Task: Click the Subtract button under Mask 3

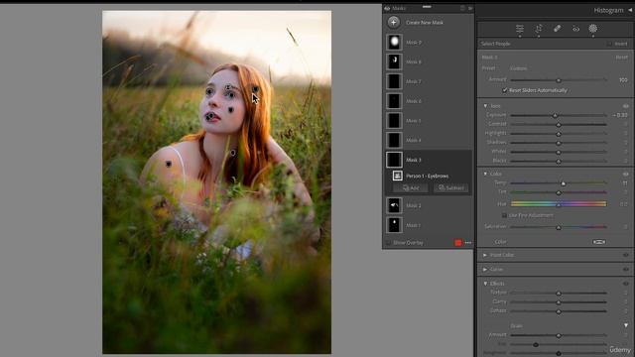Action: (x=451, y=187)
